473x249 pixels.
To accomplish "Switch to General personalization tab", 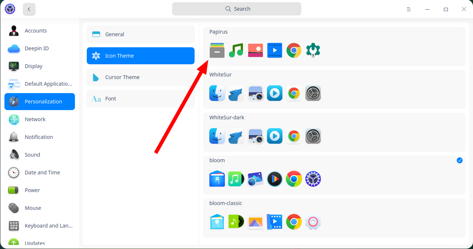I will click(141, 34).
